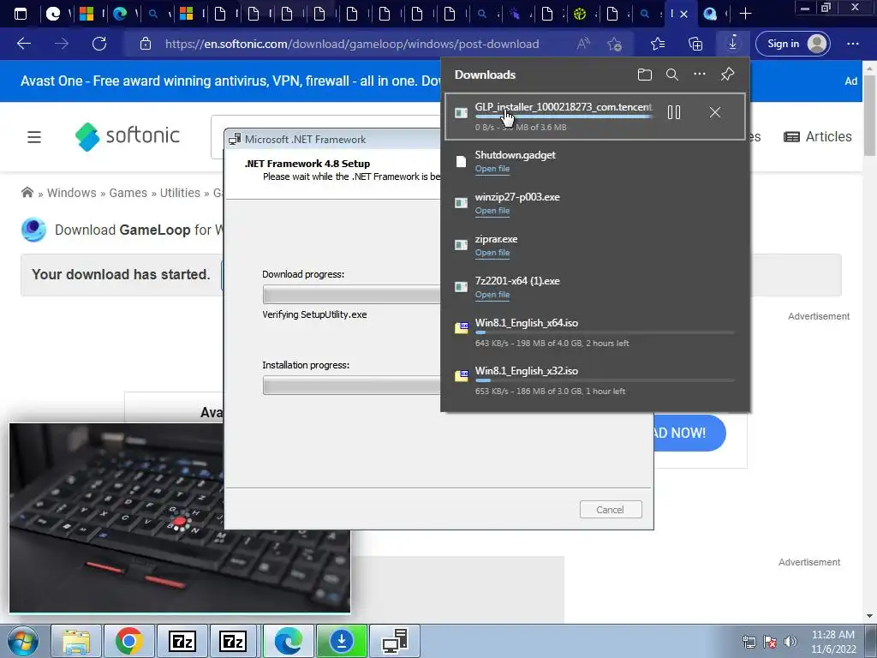The image size is (877, 658).
Task: Switch to the first Edge tab
Action: (120, 14)
